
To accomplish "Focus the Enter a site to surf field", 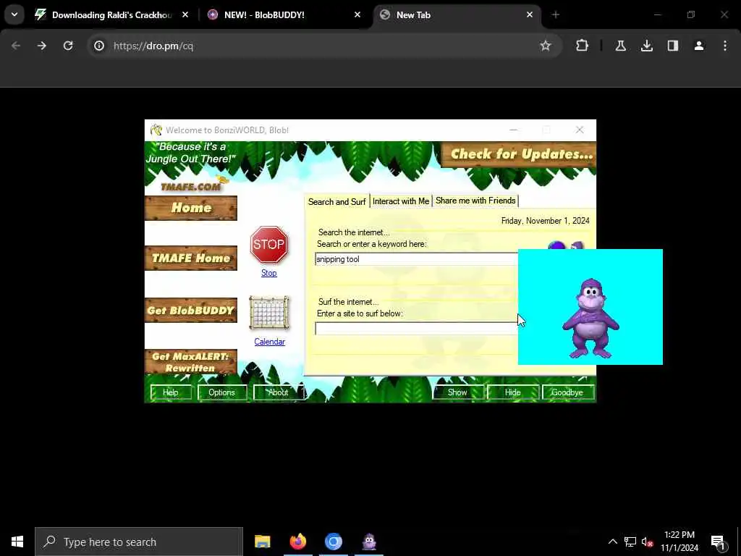I will 416,329.
